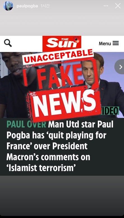Tap the 'Islamist terrorism' headline line
The image size is (124, 218).
point(41,168)
